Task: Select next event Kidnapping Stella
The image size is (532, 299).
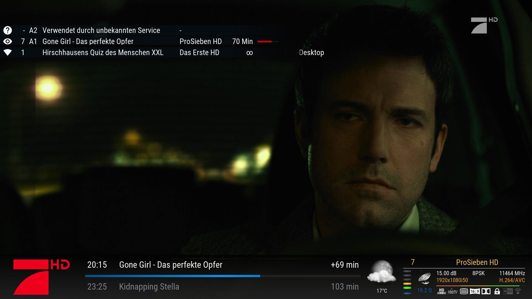Action: click(x=149, y=287)
